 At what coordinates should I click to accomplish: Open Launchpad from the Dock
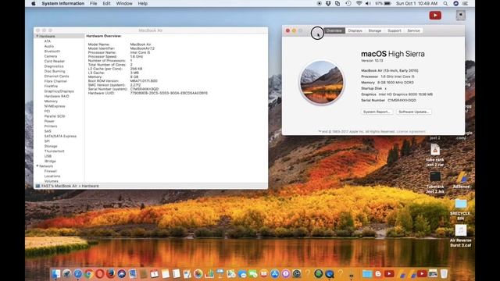(66, 273)
